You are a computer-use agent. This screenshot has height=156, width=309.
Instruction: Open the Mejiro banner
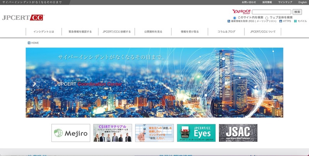[71, 133]
